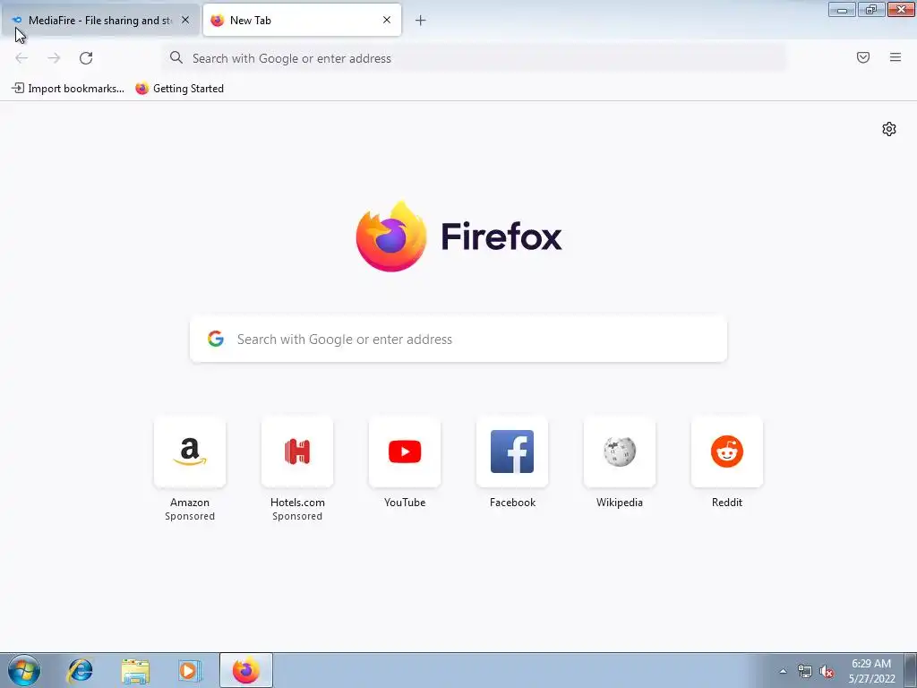
Task: Click the Wikipedia label text
Action: pyautogui.click(x=620, y=503)
